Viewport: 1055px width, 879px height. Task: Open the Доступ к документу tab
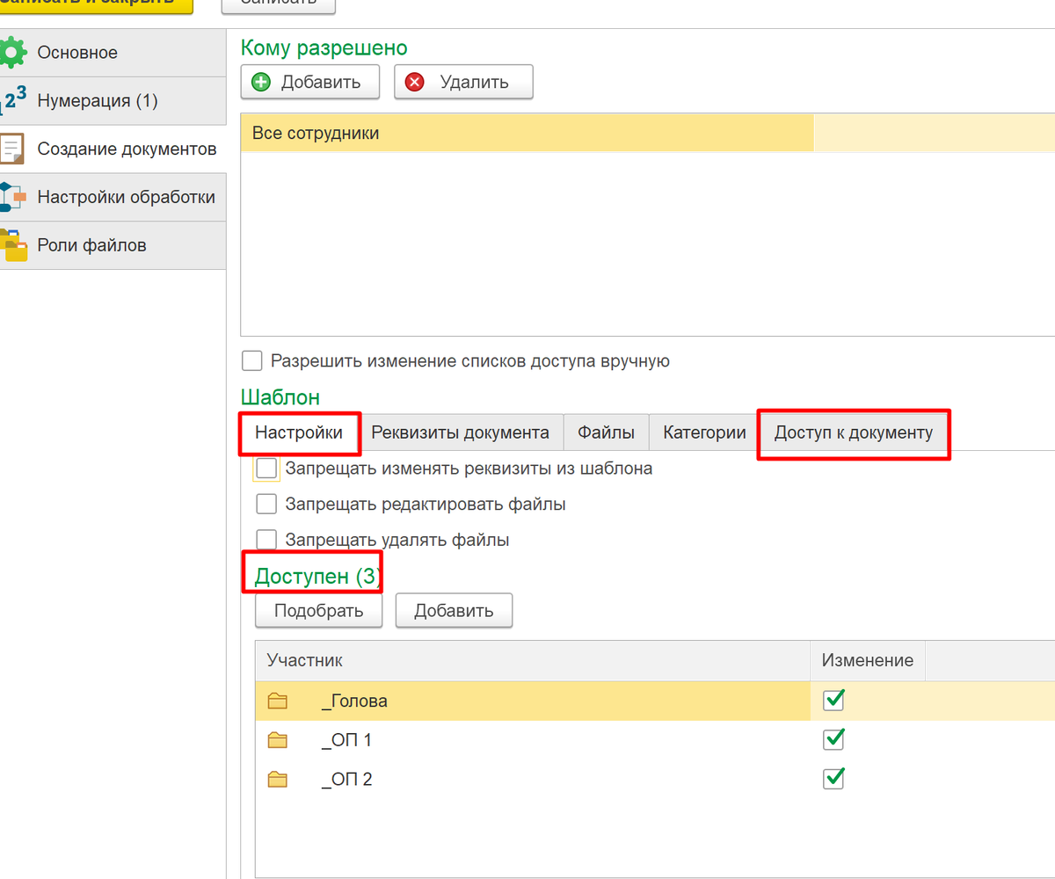click(853, 433)
